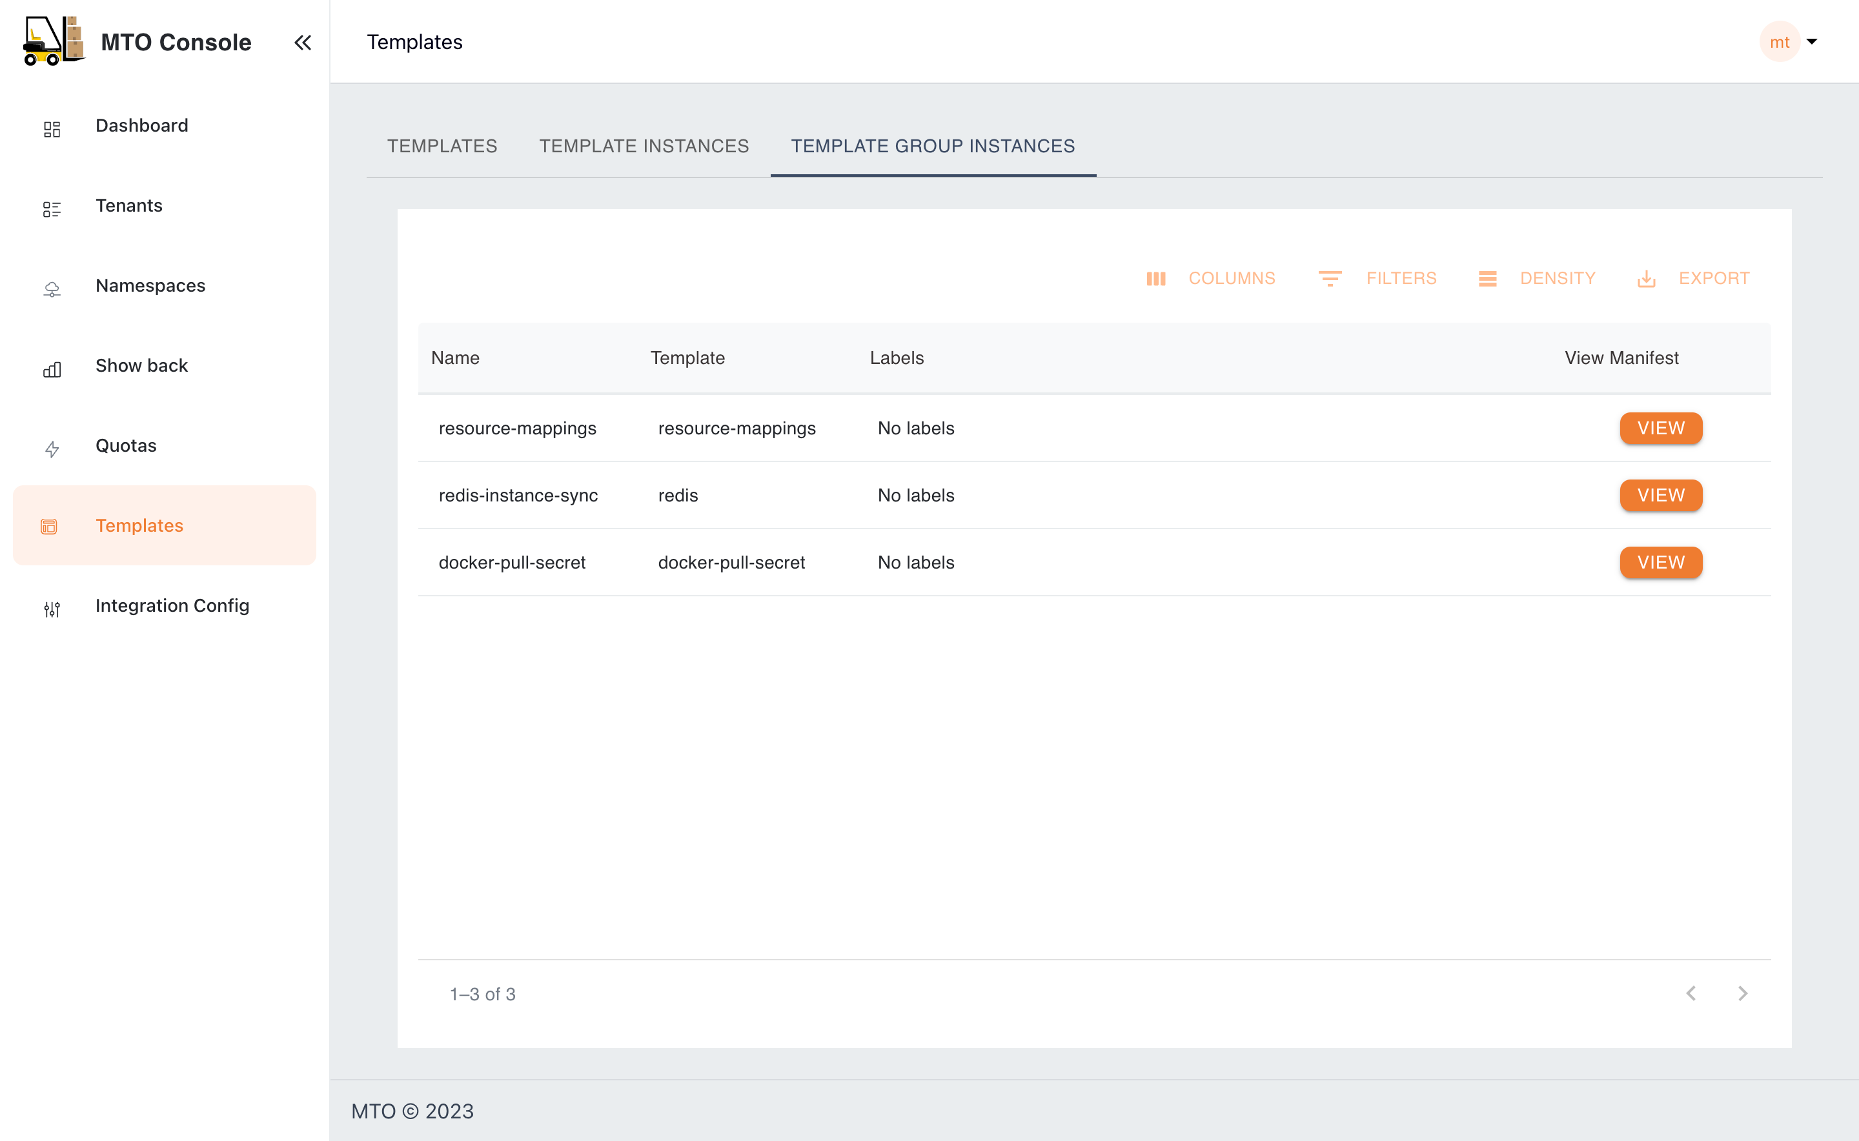
Task: Open the COLUMNS panel
Action: (1211, 278)
